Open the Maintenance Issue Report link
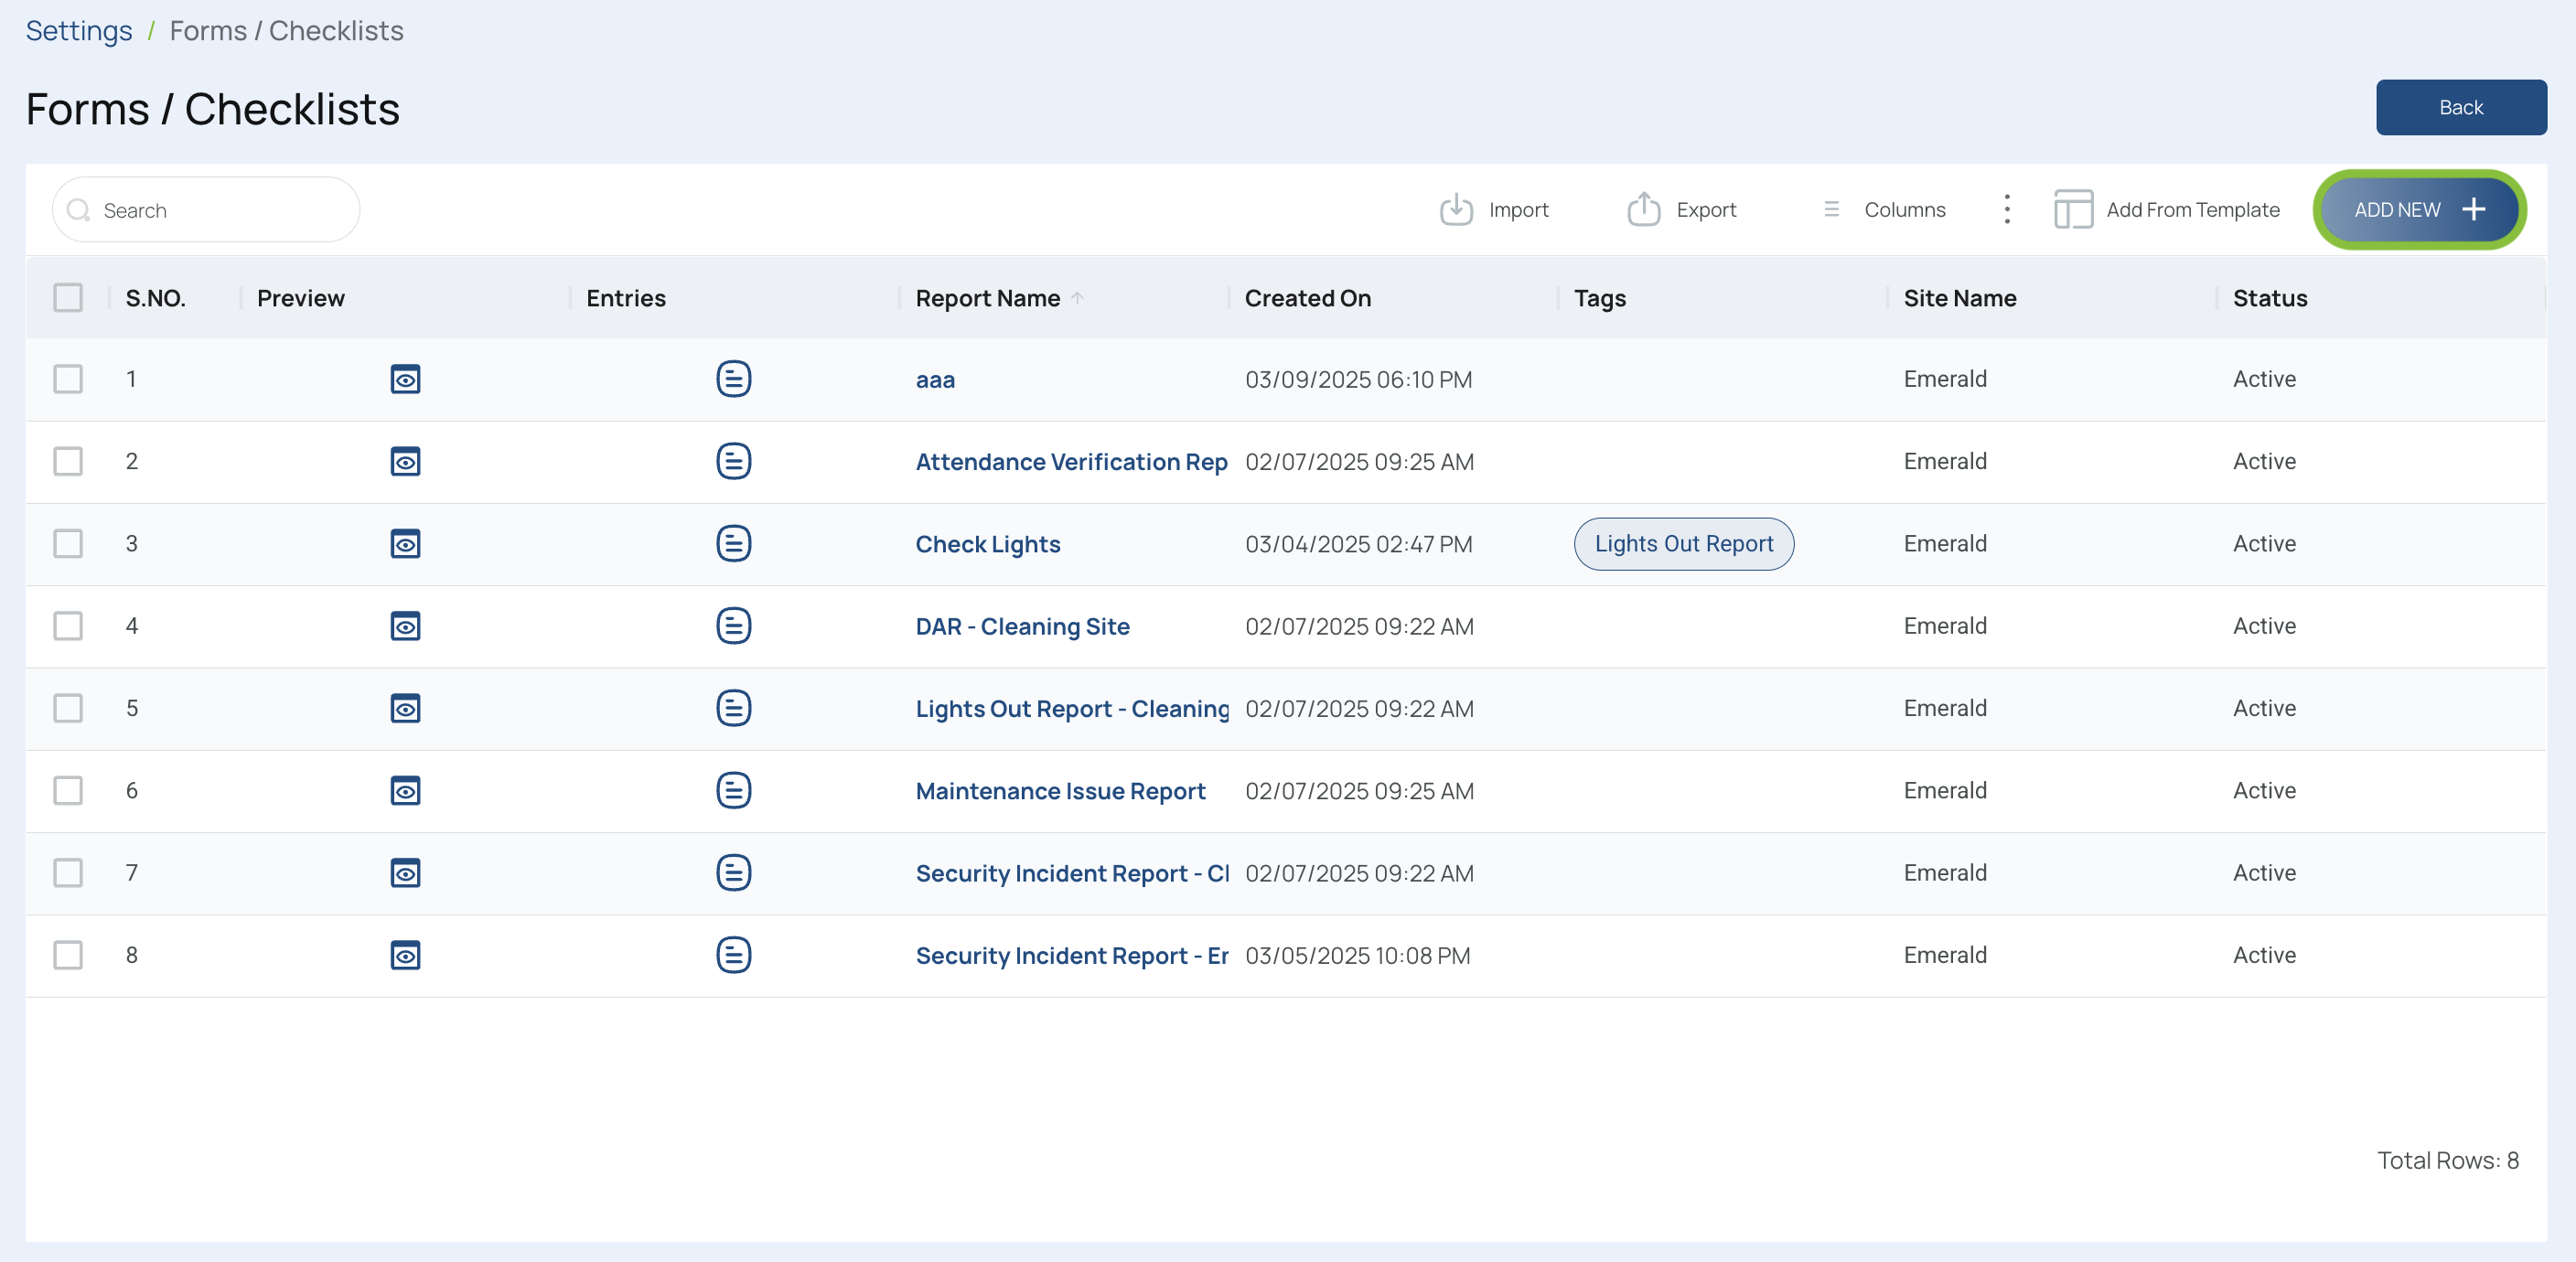This screenshot has width=2576, height=1262. click(1060, 791)
